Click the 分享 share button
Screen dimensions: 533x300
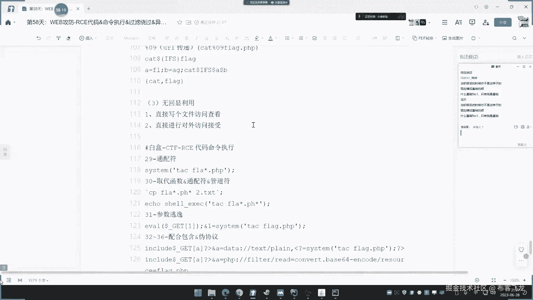(503, 22)
